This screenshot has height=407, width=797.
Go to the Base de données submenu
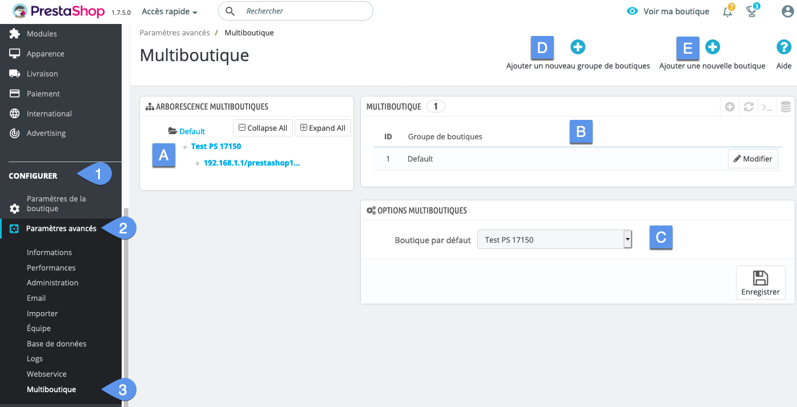pyautogui.click(x=57, y=344)
